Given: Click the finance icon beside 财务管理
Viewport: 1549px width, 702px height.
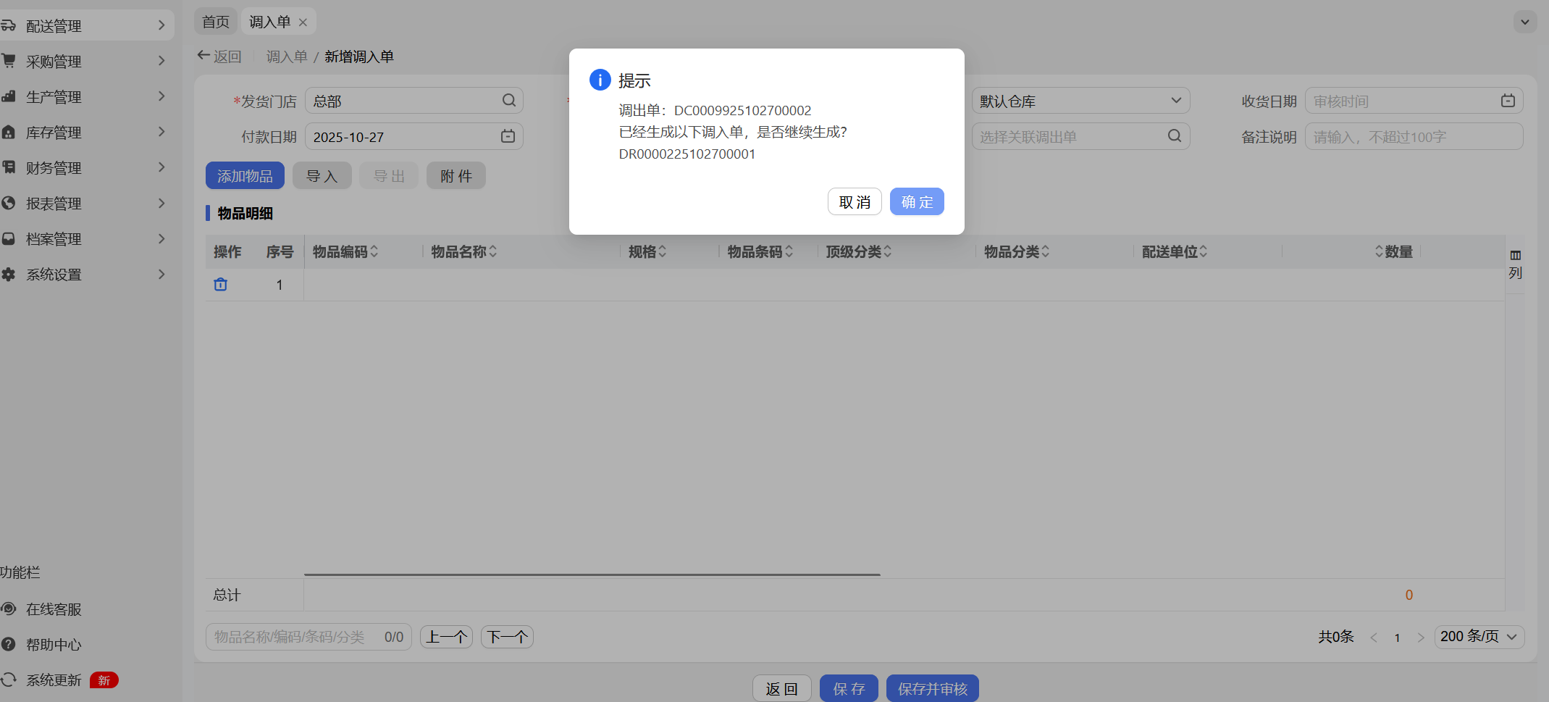Looking at the screenshot, I should tap(9, 167).
